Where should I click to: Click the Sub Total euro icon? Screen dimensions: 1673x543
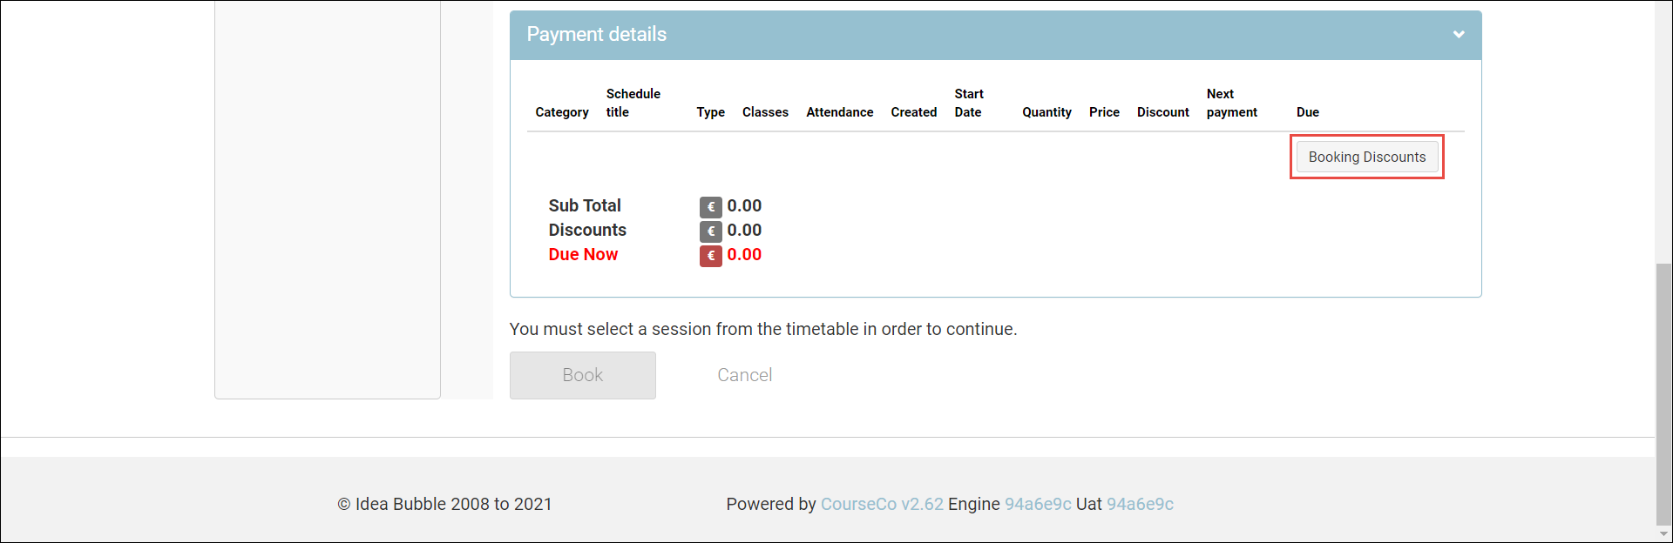coord(710,207)
